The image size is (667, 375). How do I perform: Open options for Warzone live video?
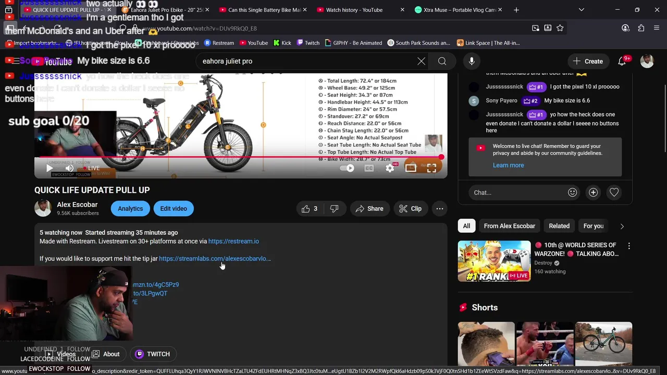point(629,246)
